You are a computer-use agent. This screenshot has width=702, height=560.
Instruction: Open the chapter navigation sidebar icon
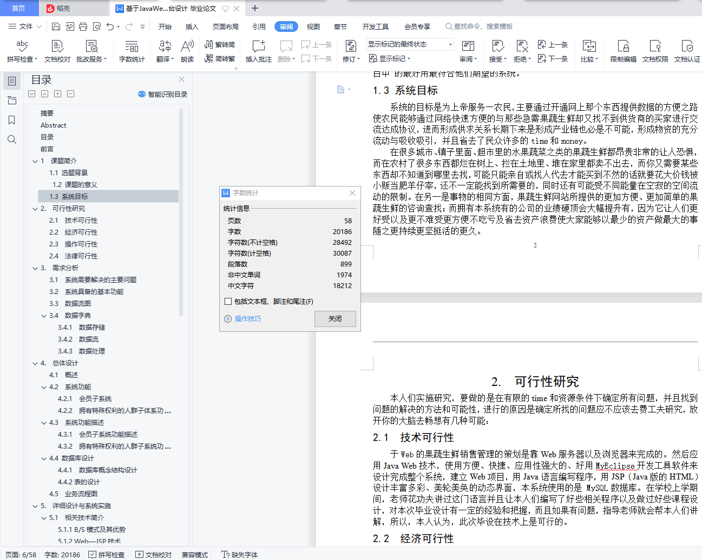point(11,101)
